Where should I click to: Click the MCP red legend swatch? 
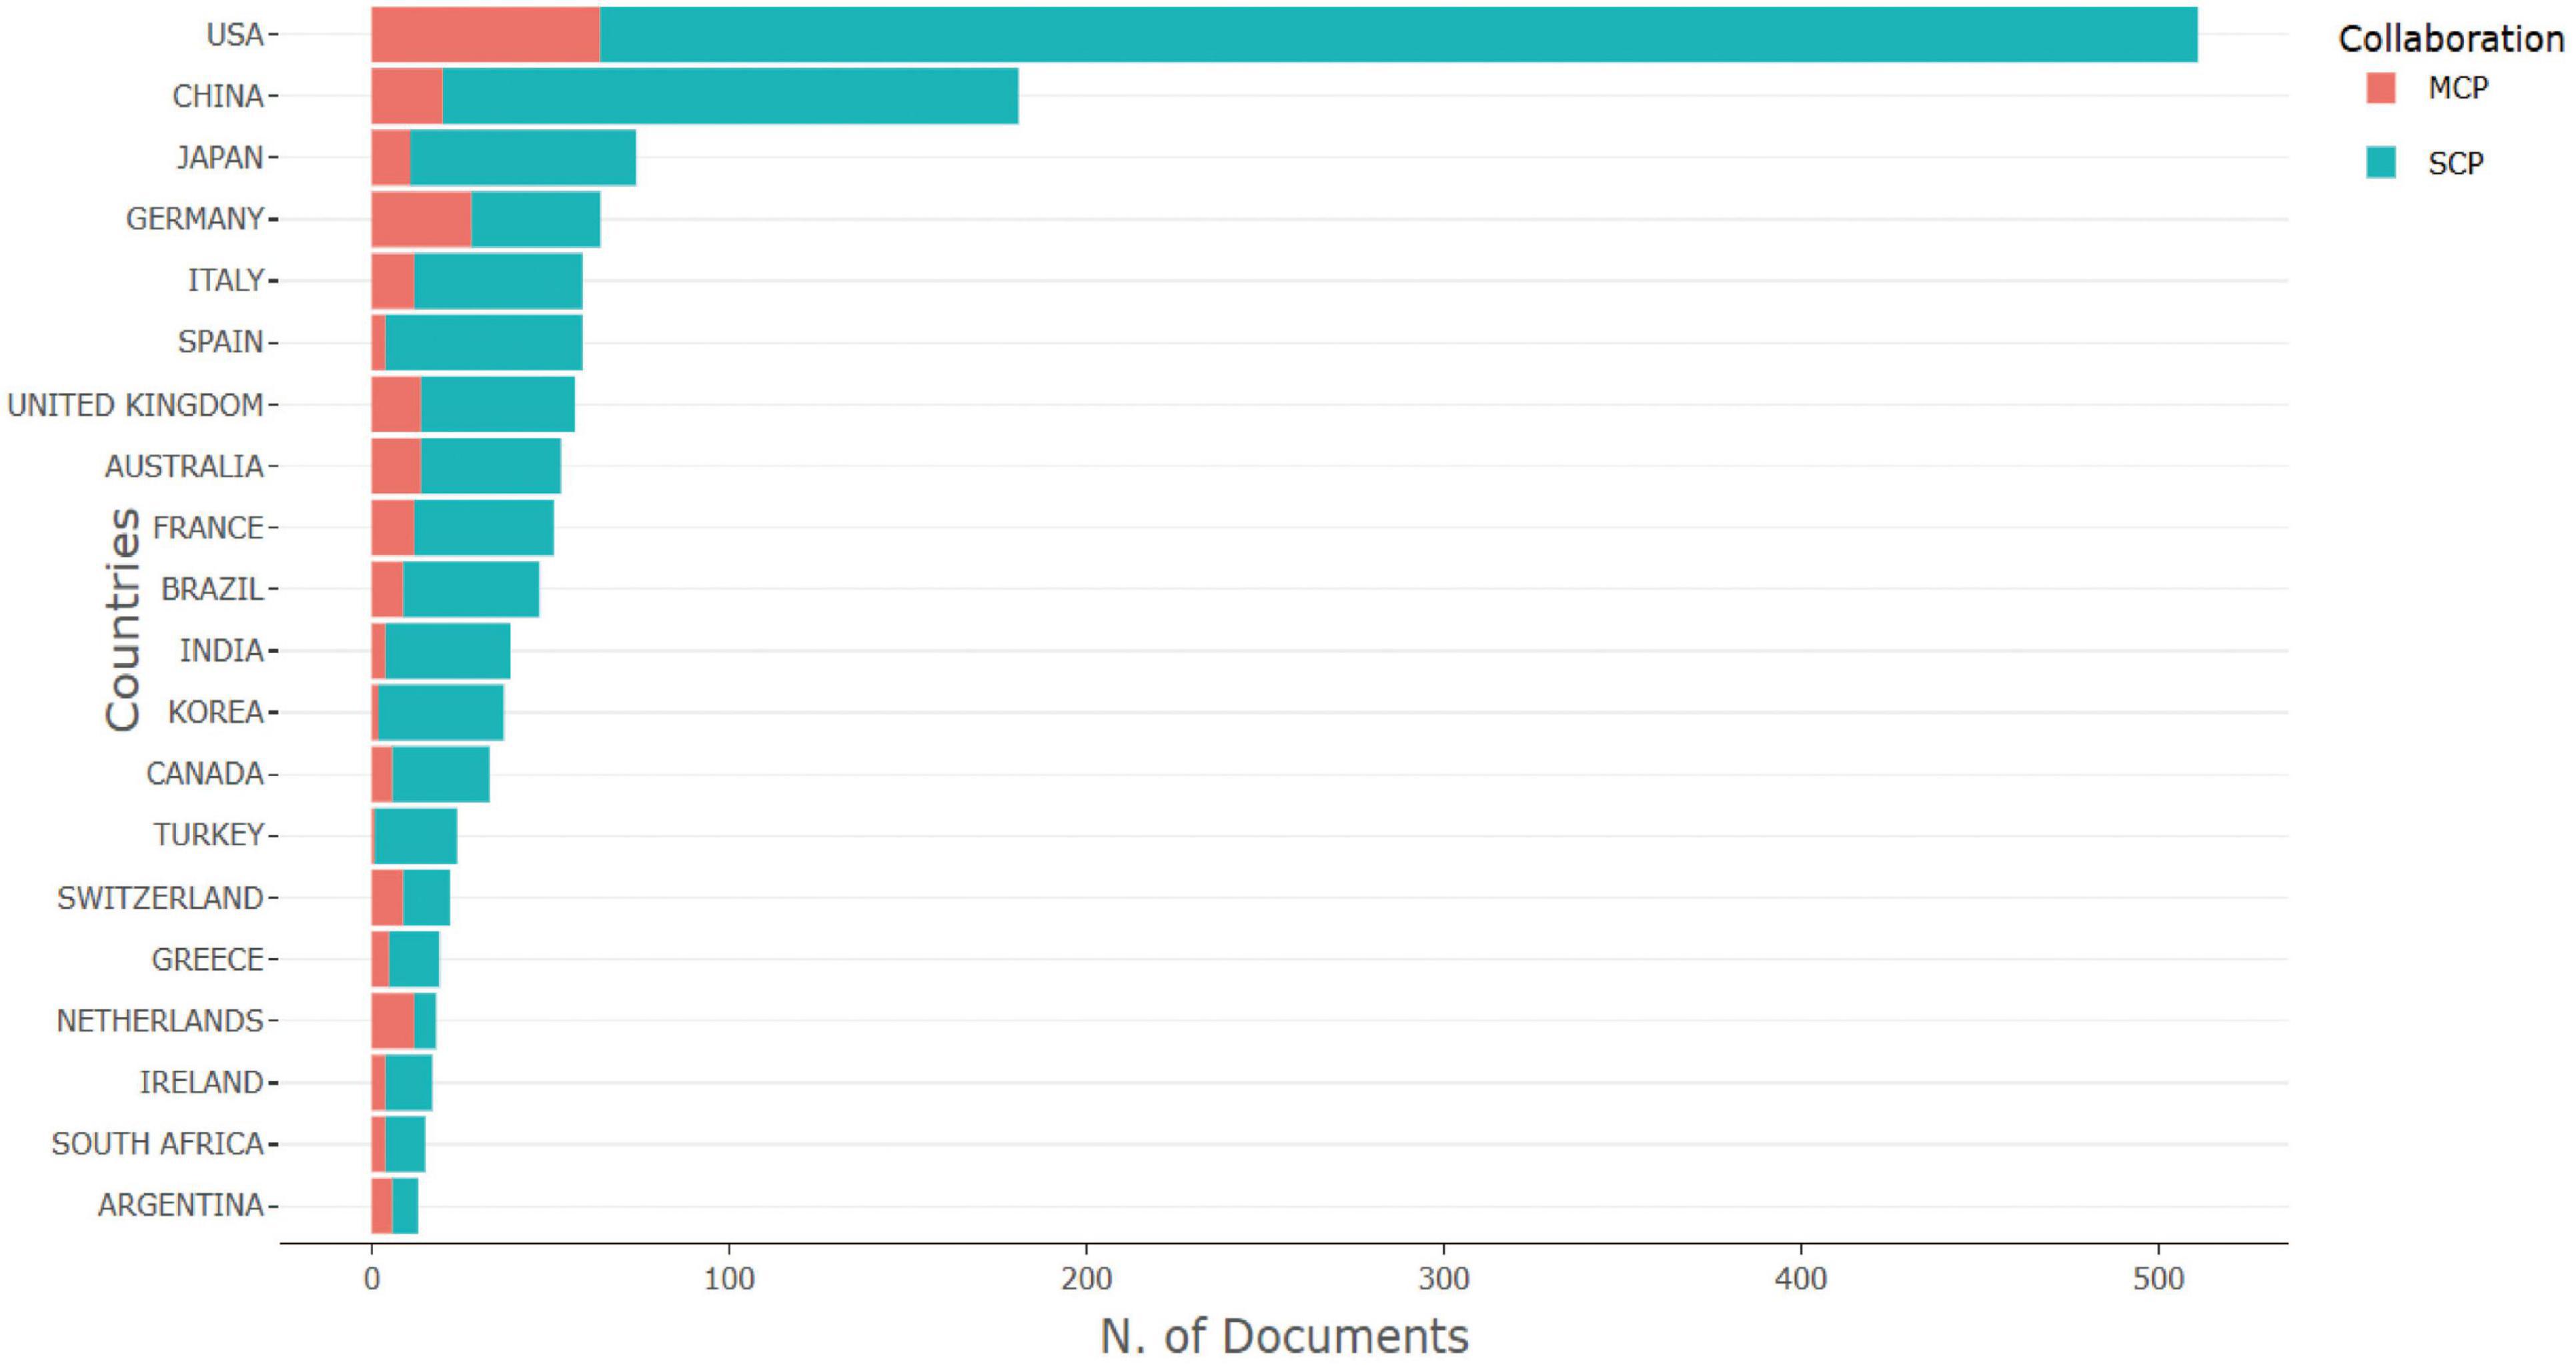pos(2381,88)
